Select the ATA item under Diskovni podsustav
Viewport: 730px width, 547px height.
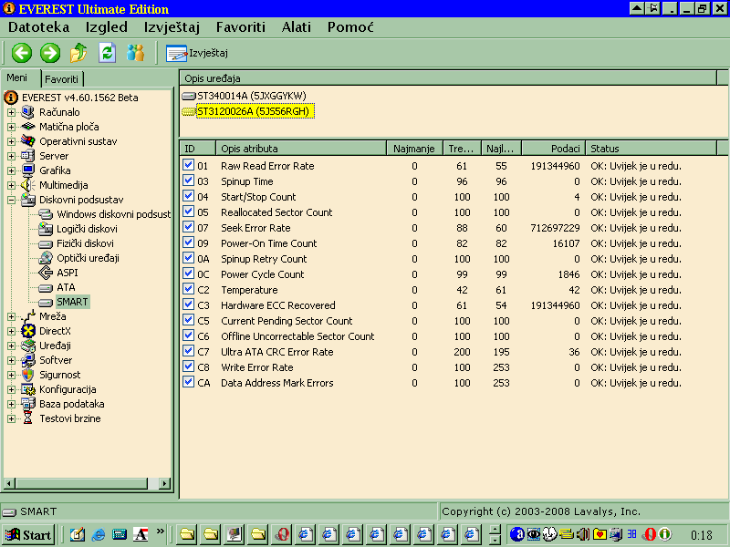tap(66, 287)
